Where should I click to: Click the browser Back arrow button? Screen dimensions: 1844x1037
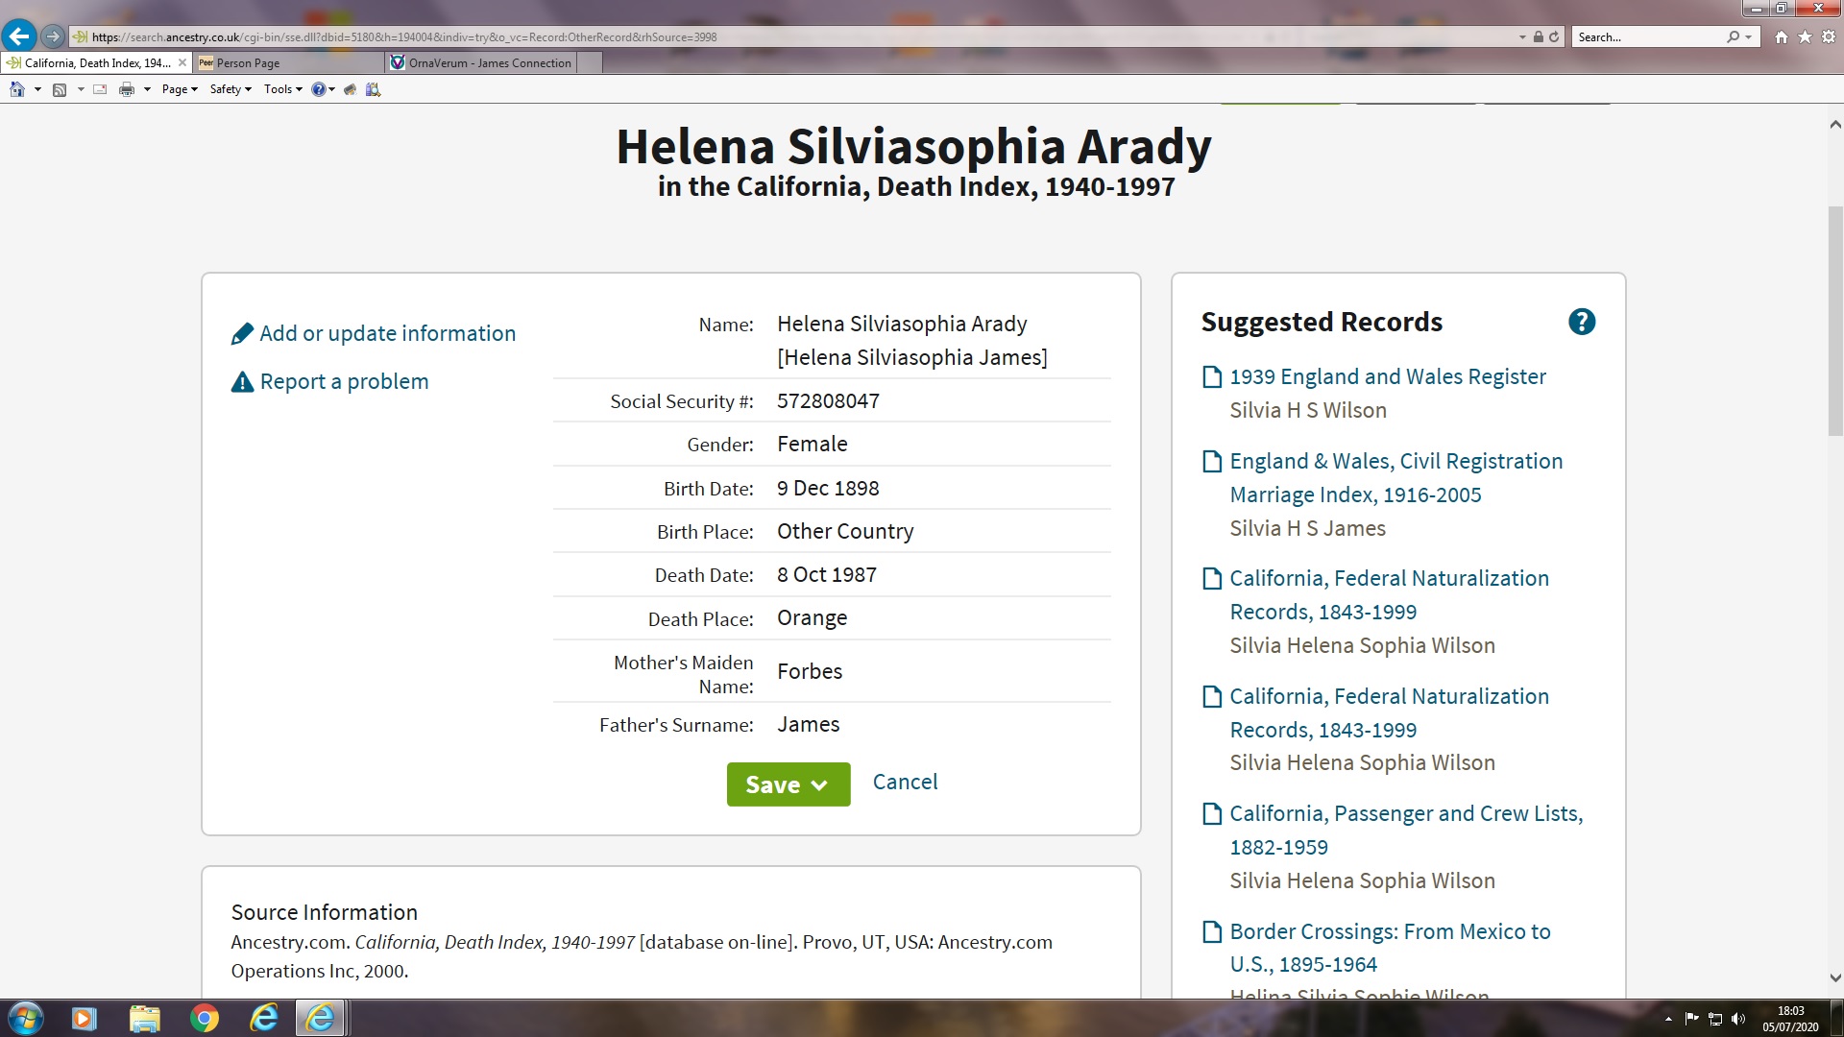tap(19, 36)
